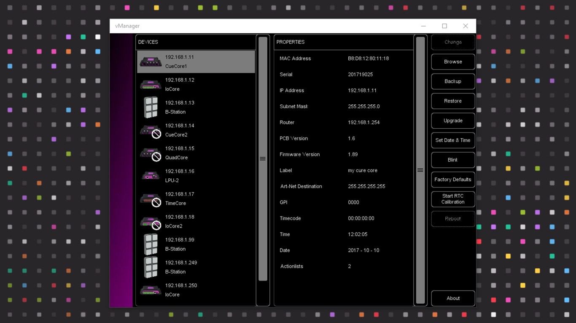This screenshot has height=323, width=576.
Task: Click the Browse button
Action: [453, 62]
